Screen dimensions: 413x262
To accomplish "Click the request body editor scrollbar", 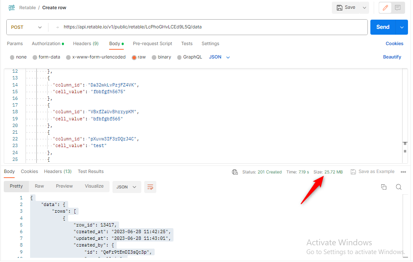I will [x=405, y=116].
